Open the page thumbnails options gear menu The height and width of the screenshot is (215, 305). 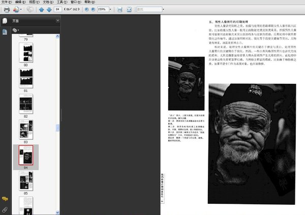point(16,30)
